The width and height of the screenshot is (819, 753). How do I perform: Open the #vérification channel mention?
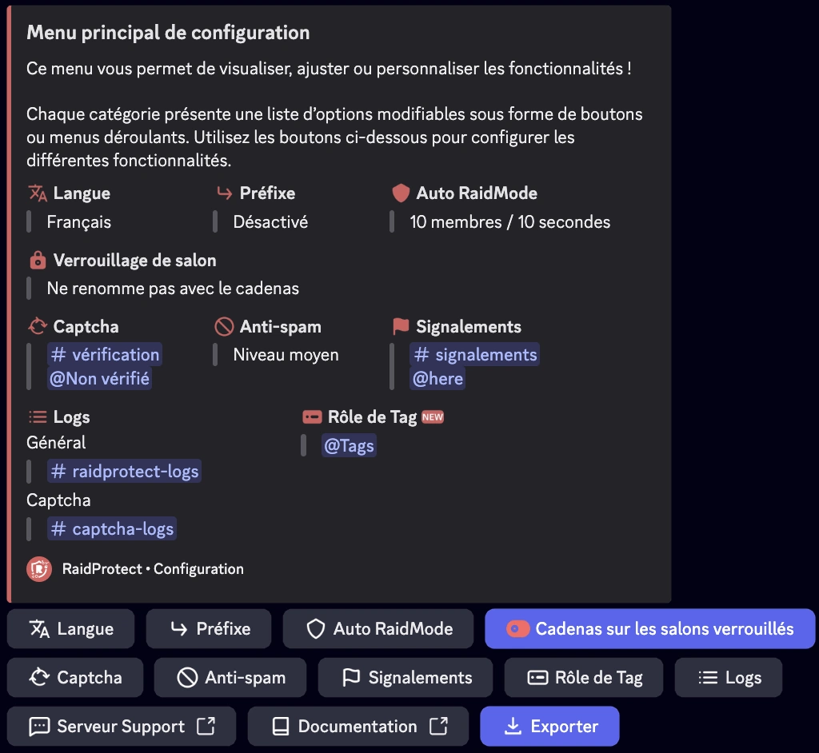[x=105, y=355]
